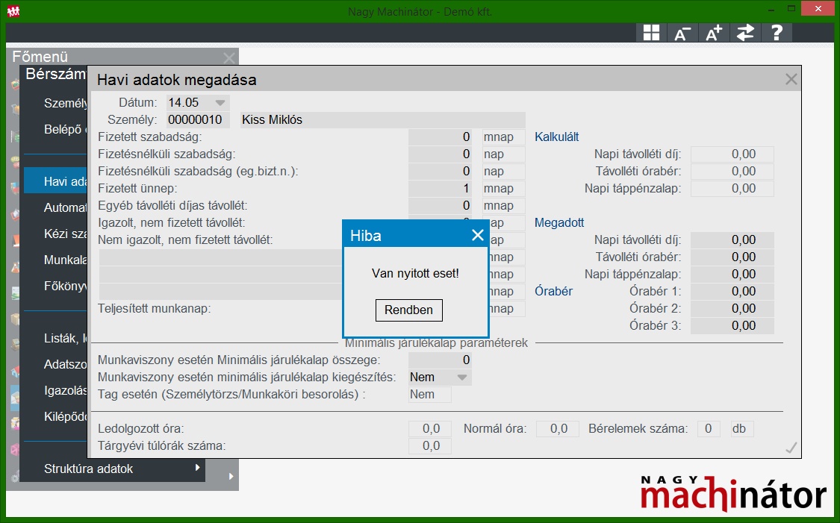The width and height of the screenshot is (840, 523).
Task: Click Fizetésnélküli szabadság (eg.bizt.n.) value field
Action: point(440,172)
